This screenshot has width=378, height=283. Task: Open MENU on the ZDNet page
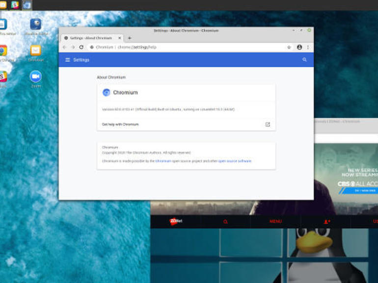pyautogui.click(x=275, y=221)
